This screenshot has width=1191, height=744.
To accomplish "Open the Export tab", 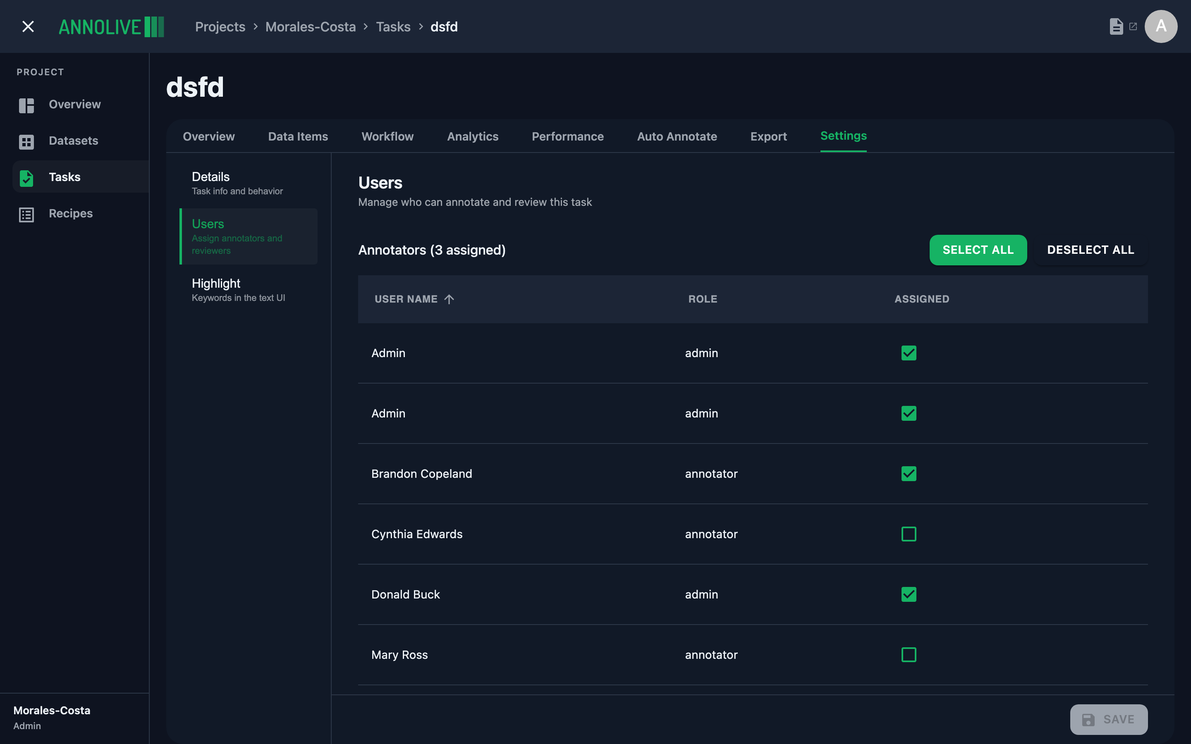I will click(768, 136).
